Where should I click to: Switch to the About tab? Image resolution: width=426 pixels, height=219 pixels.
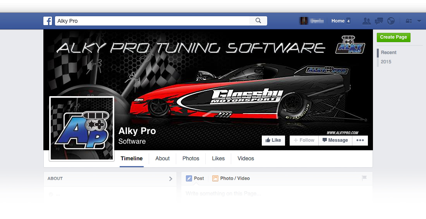coord(163,159)
